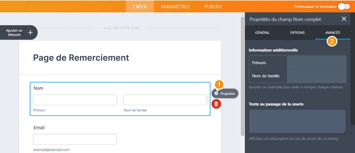Click Prénom sublabel under first input

coord(40,110)
